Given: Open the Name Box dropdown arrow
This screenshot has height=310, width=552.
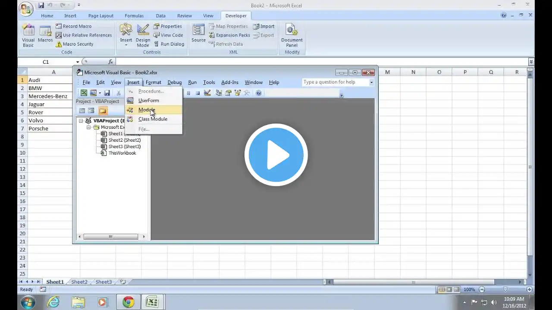Looking at the screenshot, I should pyautogui.click(x=78, y=62).
